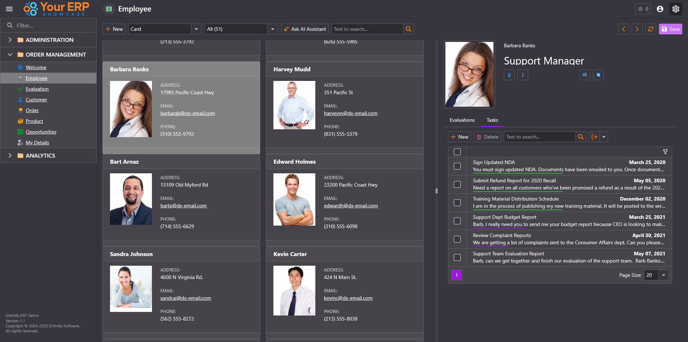Viewport: 688px width, 342px height.
Task: Go to next employee record arrow
Action: (637, 29)
